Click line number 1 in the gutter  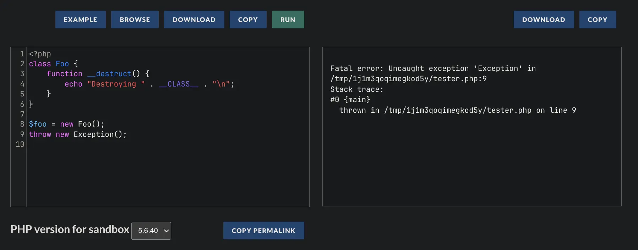[x=22, y=54]
